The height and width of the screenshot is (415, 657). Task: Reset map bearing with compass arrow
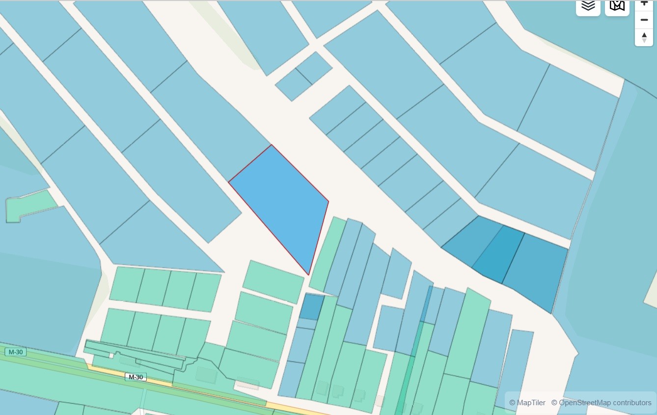[x=644, y=37]
